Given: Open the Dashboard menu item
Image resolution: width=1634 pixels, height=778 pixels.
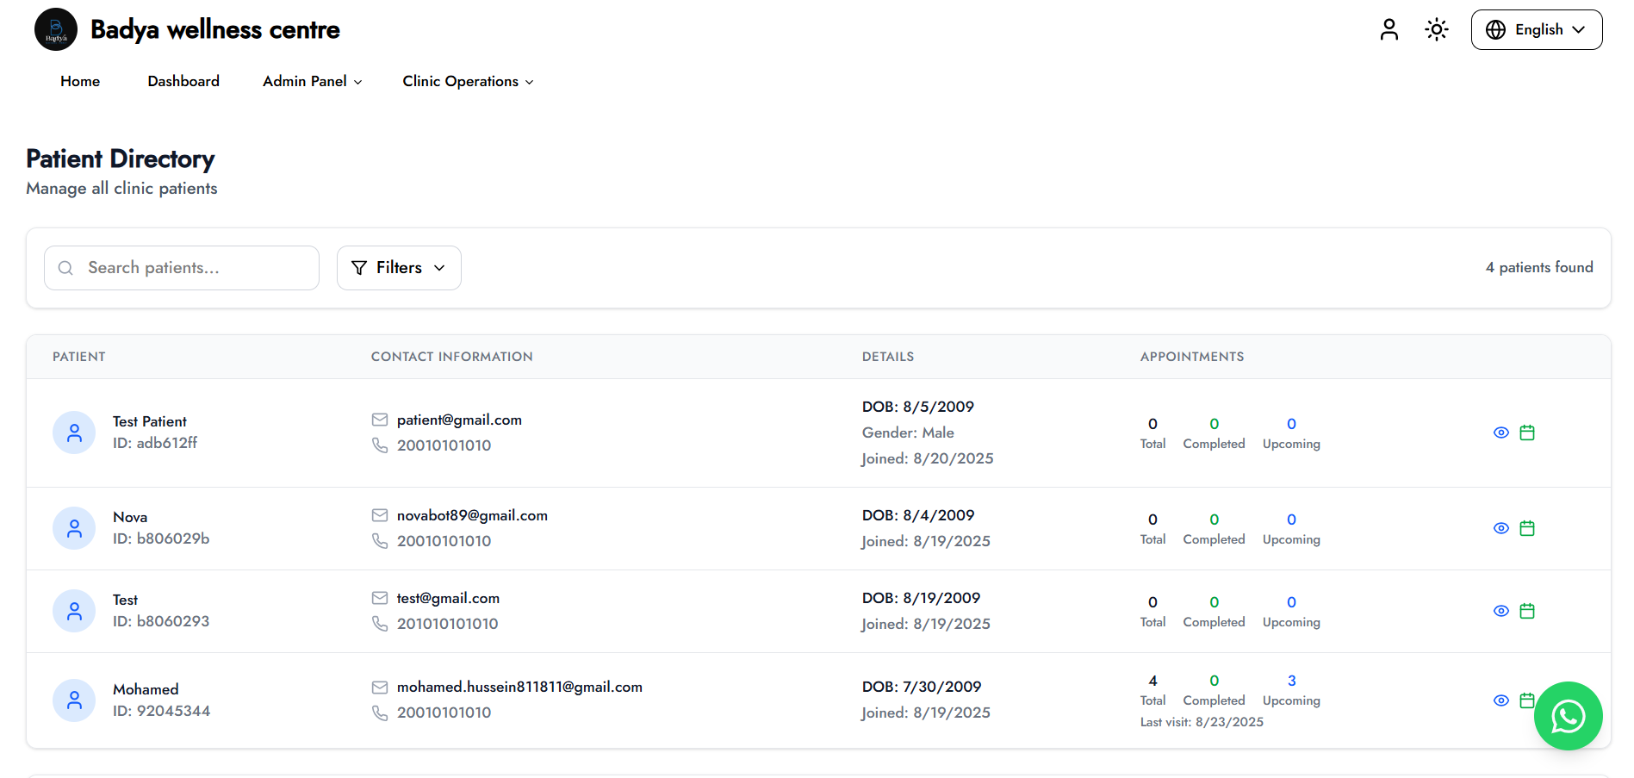Looking at the screenshot, I should [183, 81].
